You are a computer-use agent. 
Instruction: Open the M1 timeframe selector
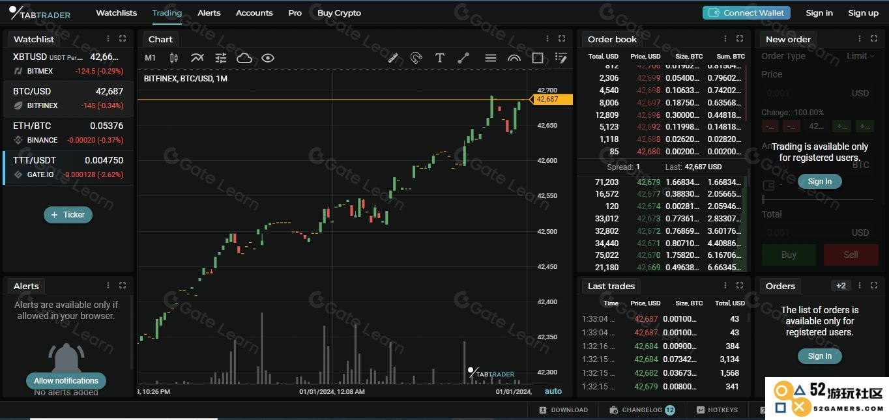tap(150, 58)
